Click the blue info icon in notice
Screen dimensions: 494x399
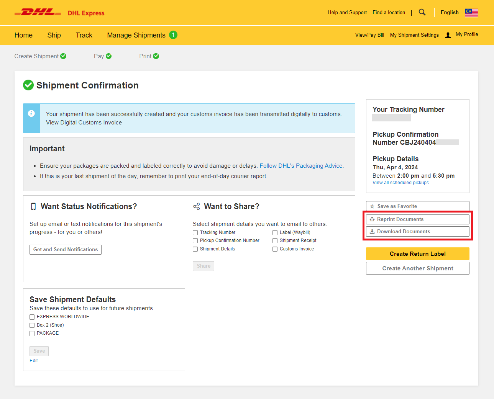coord(31,113)
